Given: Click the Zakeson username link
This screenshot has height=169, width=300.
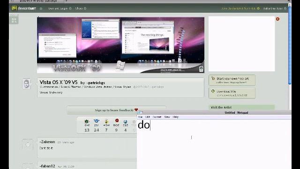Looking at the screenshot, I should pos(47,142).
